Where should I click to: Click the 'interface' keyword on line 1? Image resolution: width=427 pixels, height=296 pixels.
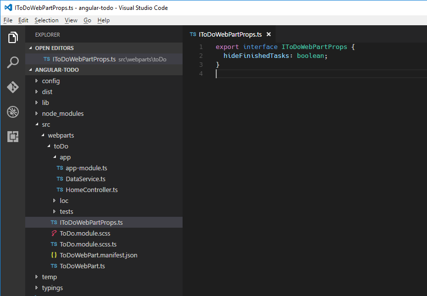260,47
